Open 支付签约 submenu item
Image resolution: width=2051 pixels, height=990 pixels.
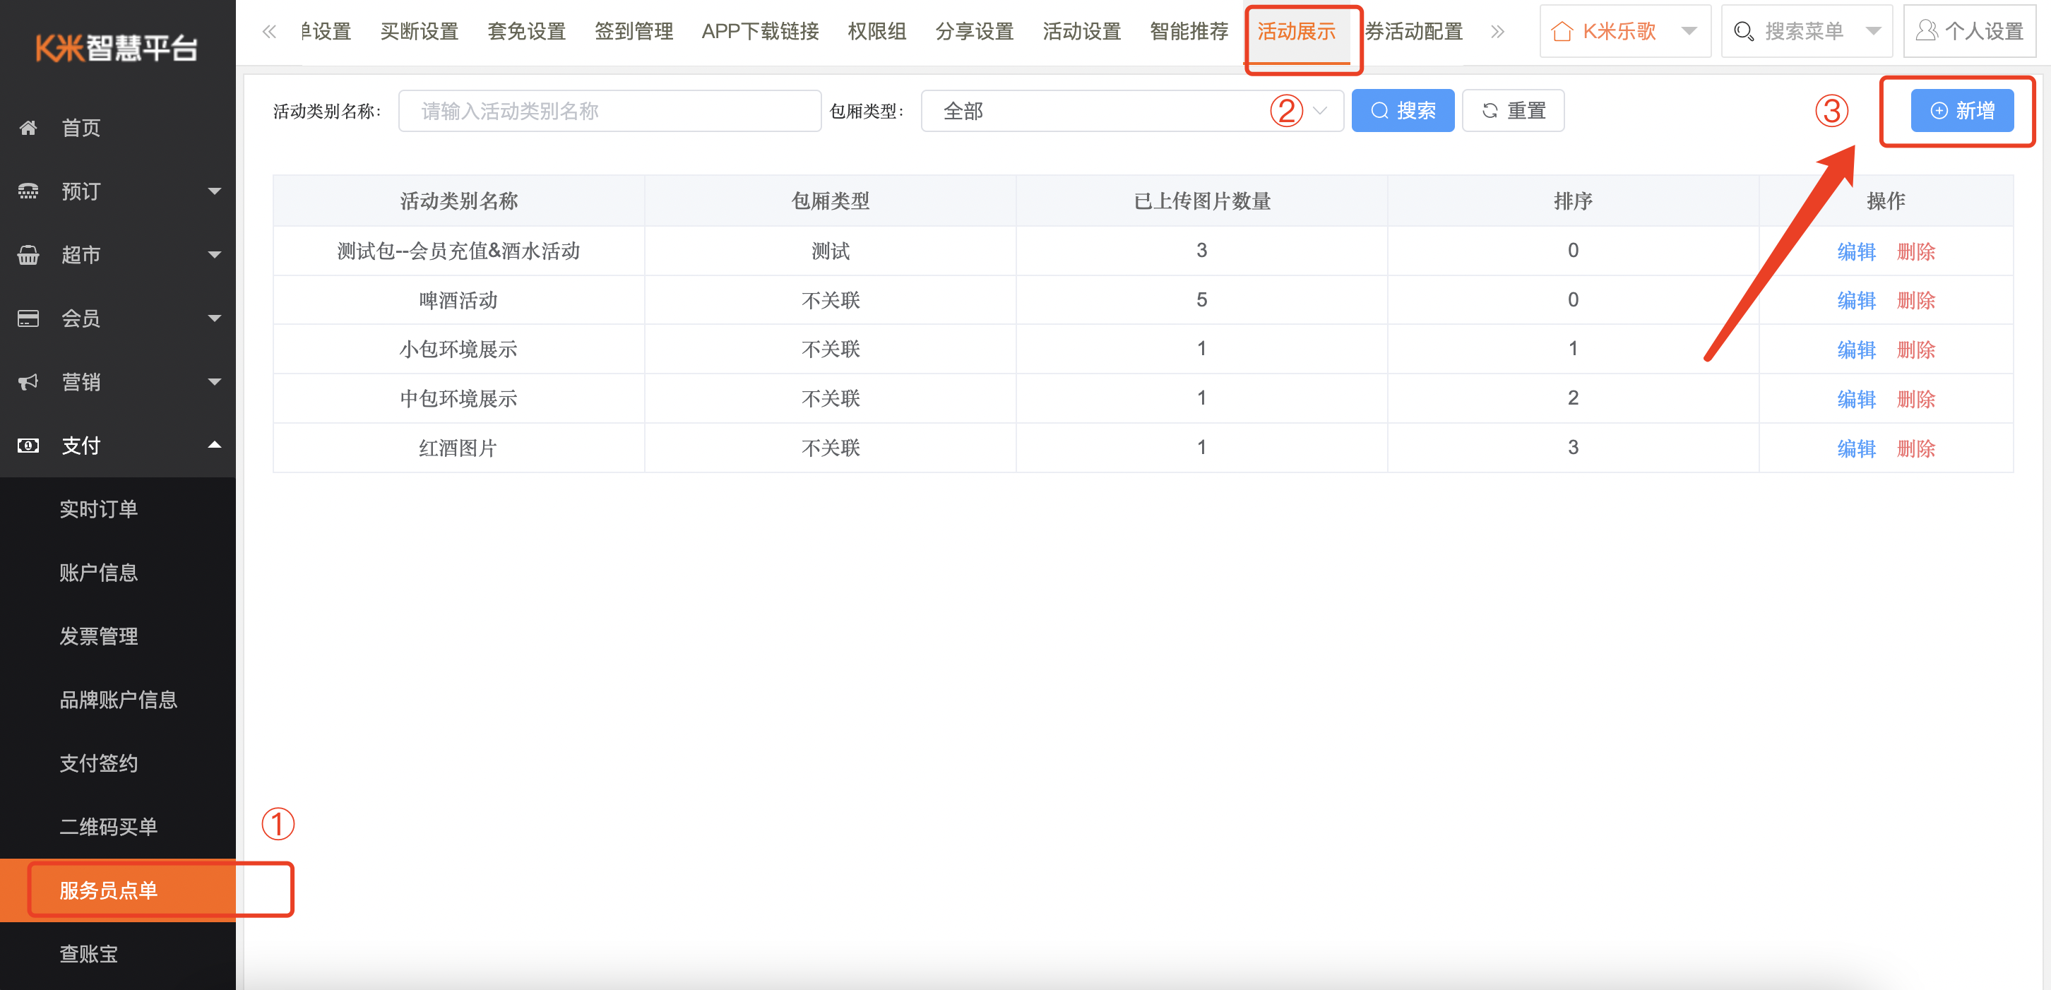pyautogui.click(x=118, y=764)
